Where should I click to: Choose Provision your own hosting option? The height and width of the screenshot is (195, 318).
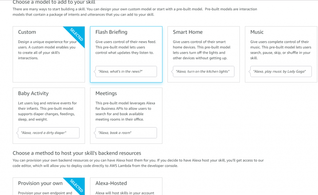(49, 186)
